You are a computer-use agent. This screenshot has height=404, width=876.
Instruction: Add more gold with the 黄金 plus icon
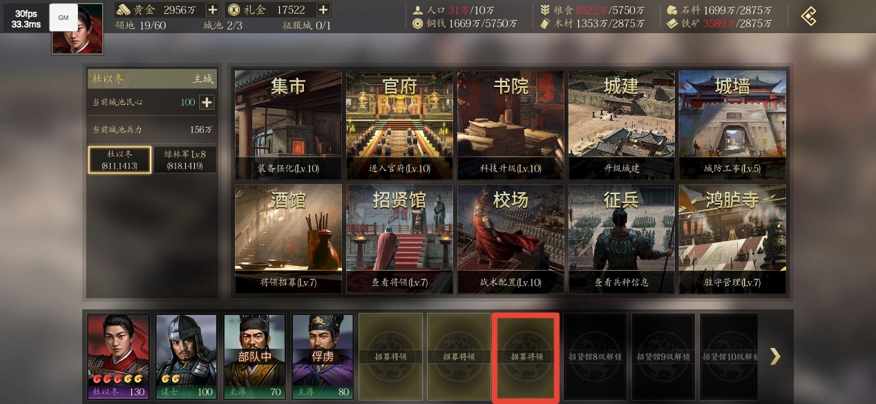(x=213, y=10)
